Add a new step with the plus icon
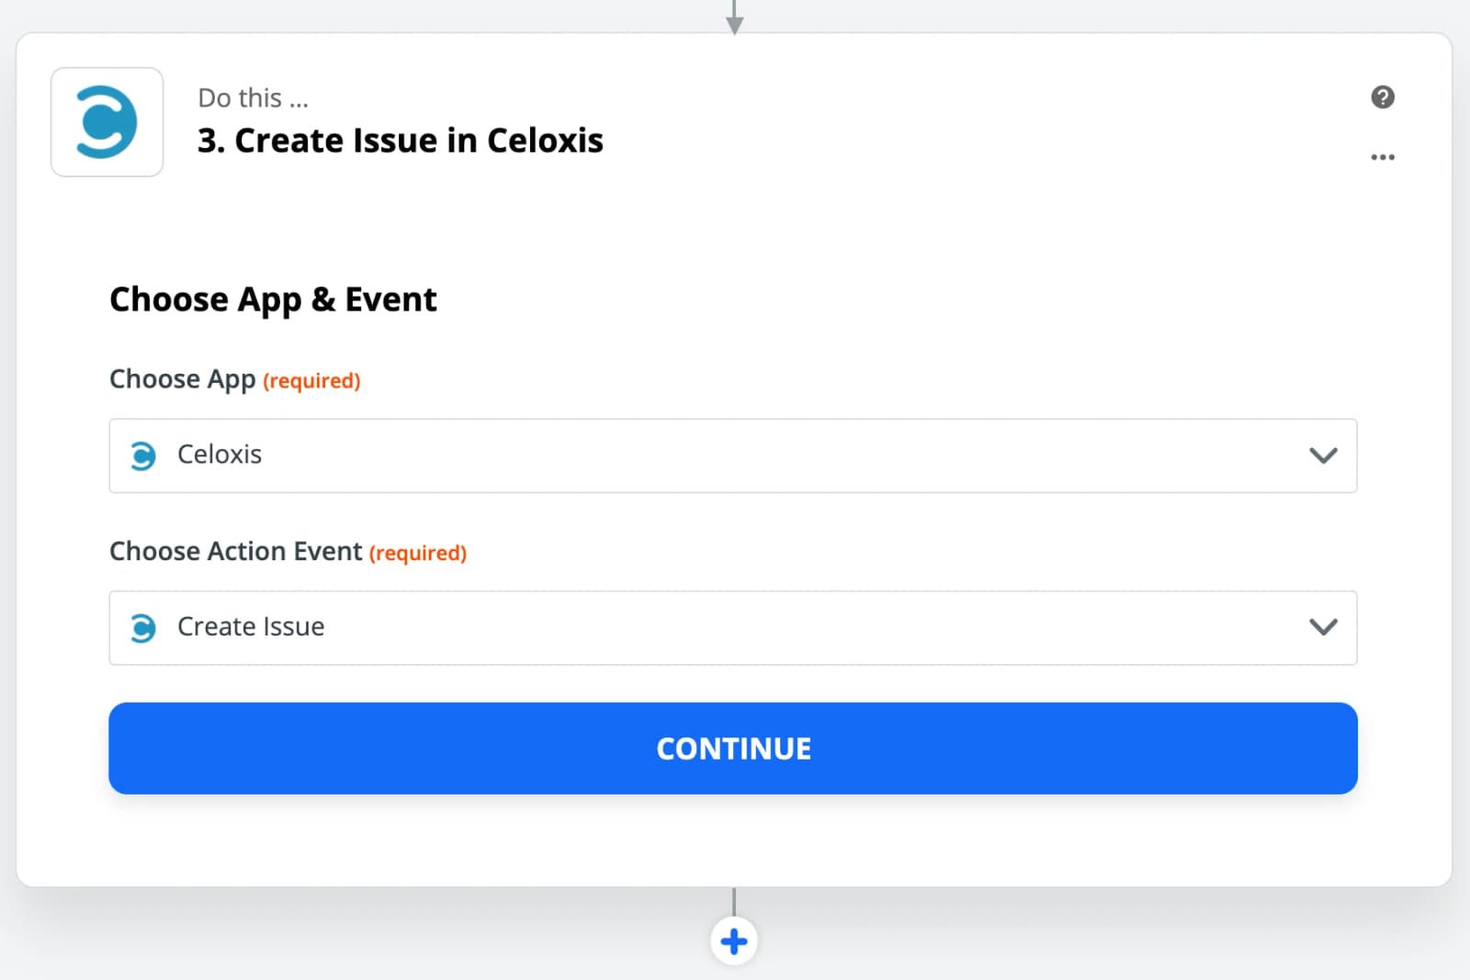 coord(734,941)
